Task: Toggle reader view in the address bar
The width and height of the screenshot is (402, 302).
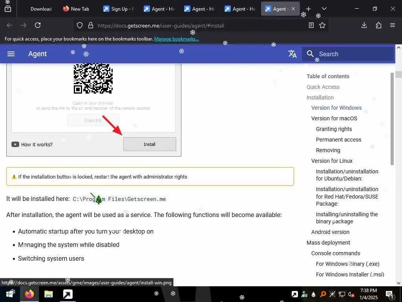Action: pos(311,25)
